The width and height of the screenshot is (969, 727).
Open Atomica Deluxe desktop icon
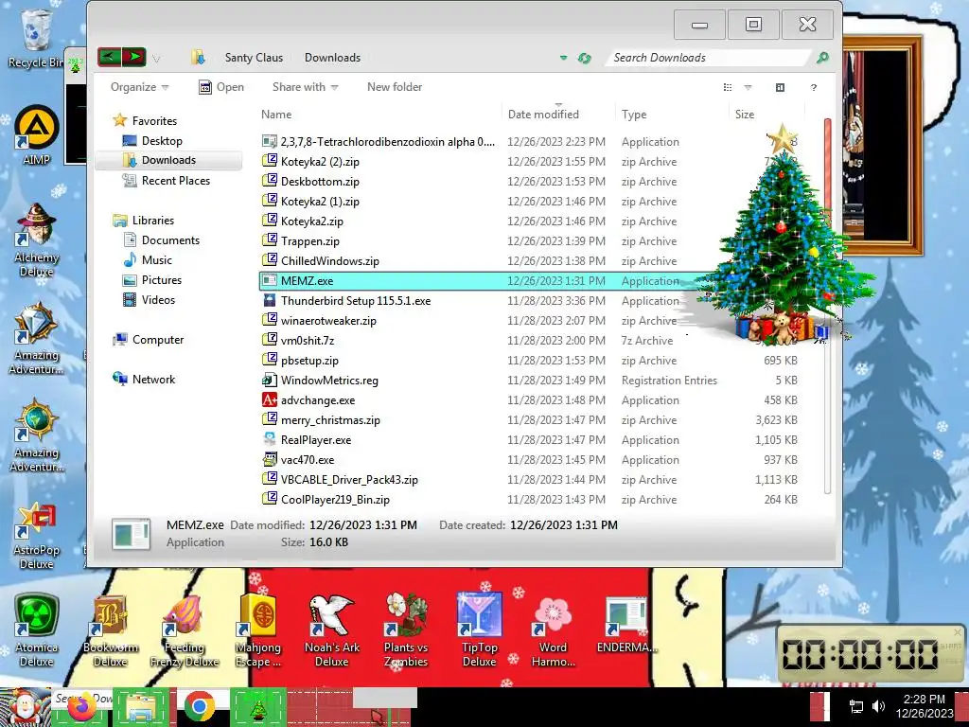click(37, 630)
